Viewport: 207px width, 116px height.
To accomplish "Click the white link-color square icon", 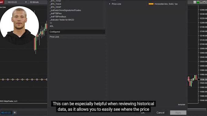I will point(195,2).
